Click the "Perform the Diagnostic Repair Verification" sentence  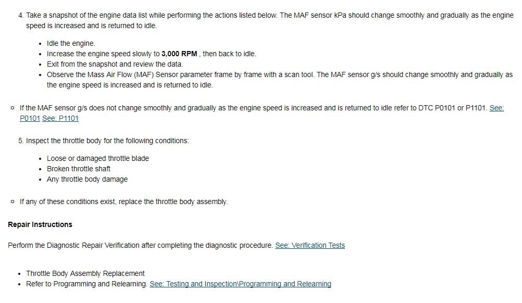coord(141,245)
